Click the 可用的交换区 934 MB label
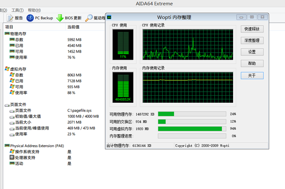This screenshot has height=189, width=285. coord(128,122)
